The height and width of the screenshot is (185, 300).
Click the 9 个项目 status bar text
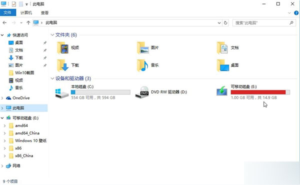coord(10,181)
